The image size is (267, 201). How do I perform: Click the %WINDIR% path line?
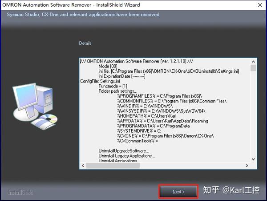pyautogui.click(x=145, y=106)
